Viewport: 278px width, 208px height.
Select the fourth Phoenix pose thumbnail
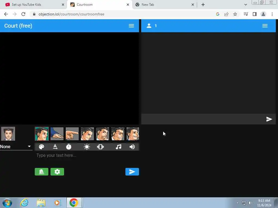[x=87, y=134]
